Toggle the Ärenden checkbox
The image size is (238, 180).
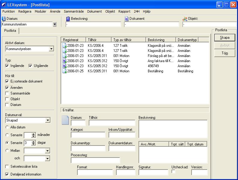click(x=7, y=88)
